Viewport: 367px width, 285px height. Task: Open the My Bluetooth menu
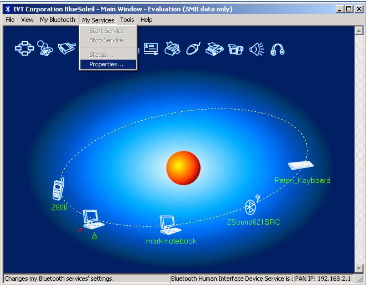coord(58,20)
